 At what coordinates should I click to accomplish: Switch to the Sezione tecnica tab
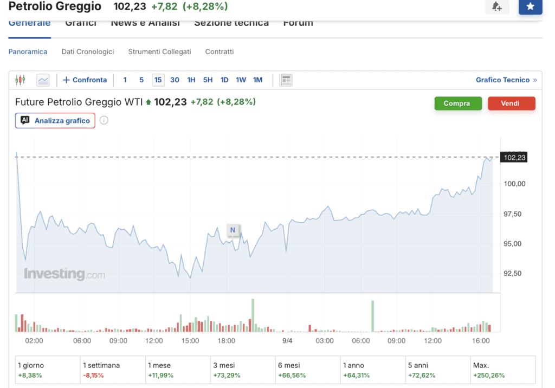(x=231, y=23)
